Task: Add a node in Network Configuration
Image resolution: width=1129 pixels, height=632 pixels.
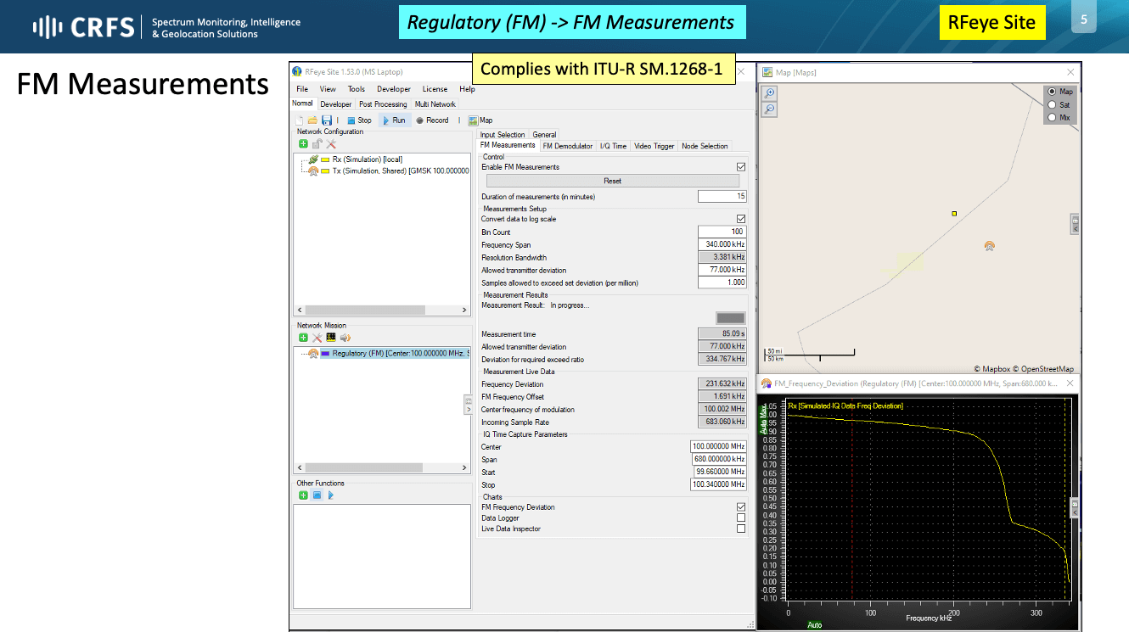Action: tap(303, 144)
